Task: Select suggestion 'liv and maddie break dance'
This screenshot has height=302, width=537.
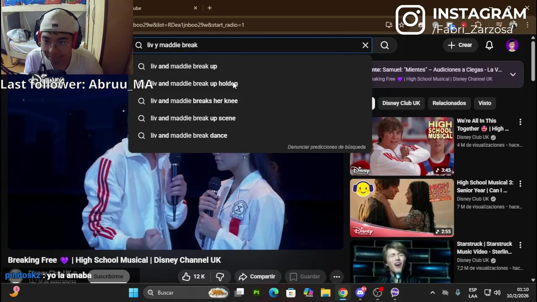Action: (250, 135)
